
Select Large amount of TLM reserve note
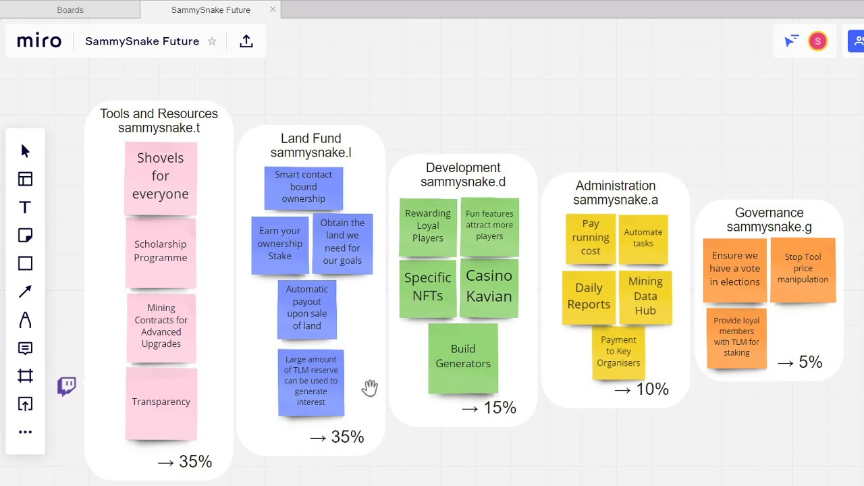point(311,382)
